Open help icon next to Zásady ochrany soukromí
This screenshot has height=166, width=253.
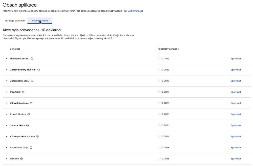click(38, 70)
